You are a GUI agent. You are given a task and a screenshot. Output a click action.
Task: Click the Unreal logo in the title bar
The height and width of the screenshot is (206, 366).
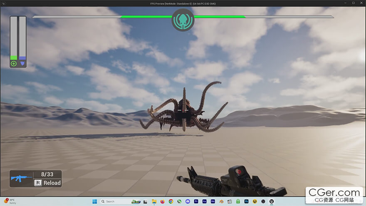coord(3,3)
